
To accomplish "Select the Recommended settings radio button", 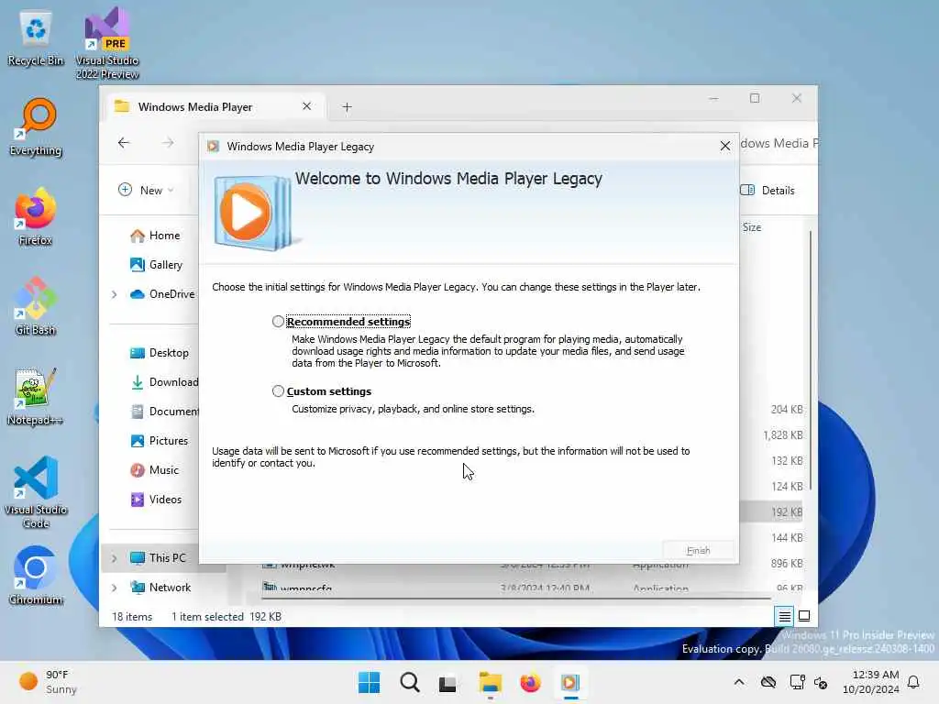I will pos(278,322).
